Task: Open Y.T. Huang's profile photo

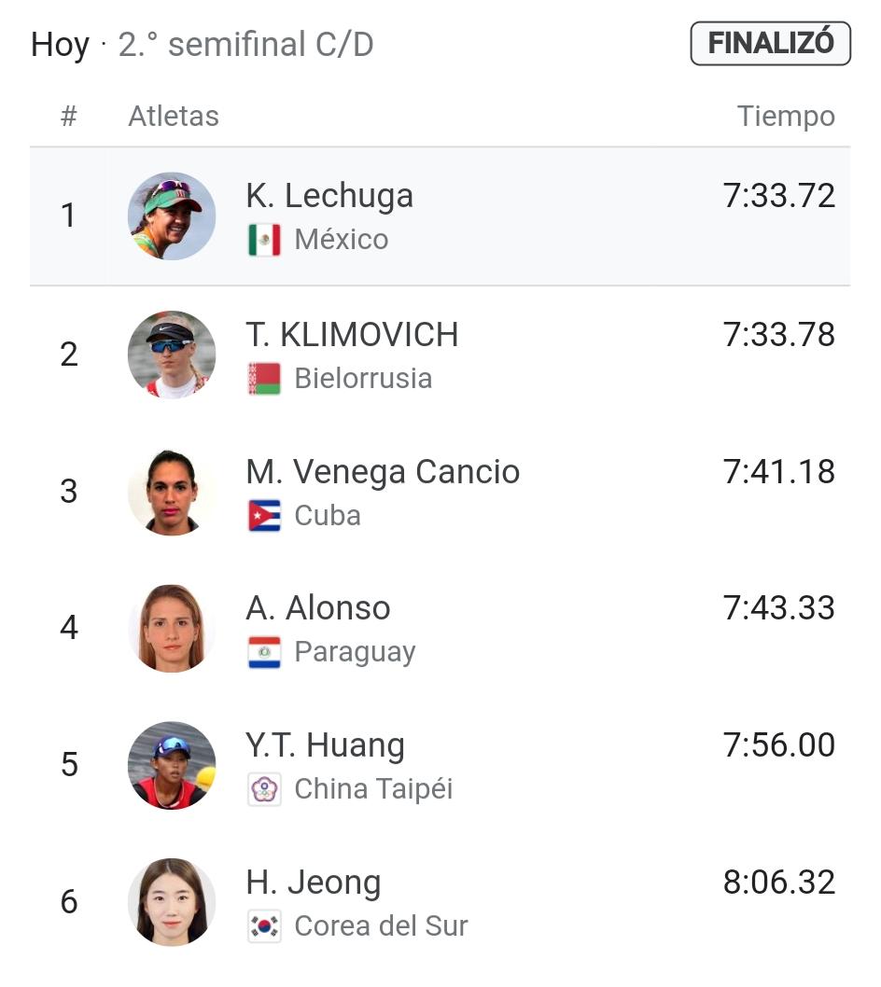Action: [172, 765]
